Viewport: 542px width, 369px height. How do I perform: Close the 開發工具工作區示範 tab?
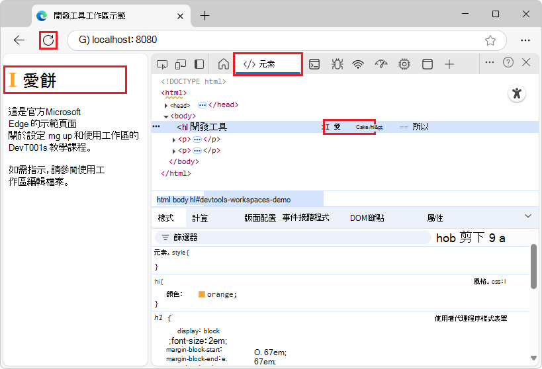click(x=180, y=17)
